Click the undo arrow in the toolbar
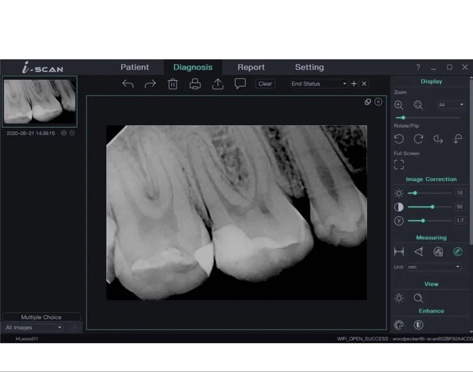The height and width of the screenshot is (372, 473). (128, 84)
